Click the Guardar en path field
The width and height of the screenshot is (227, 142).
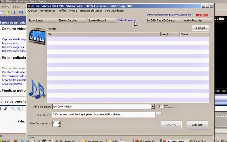point(104,114)
